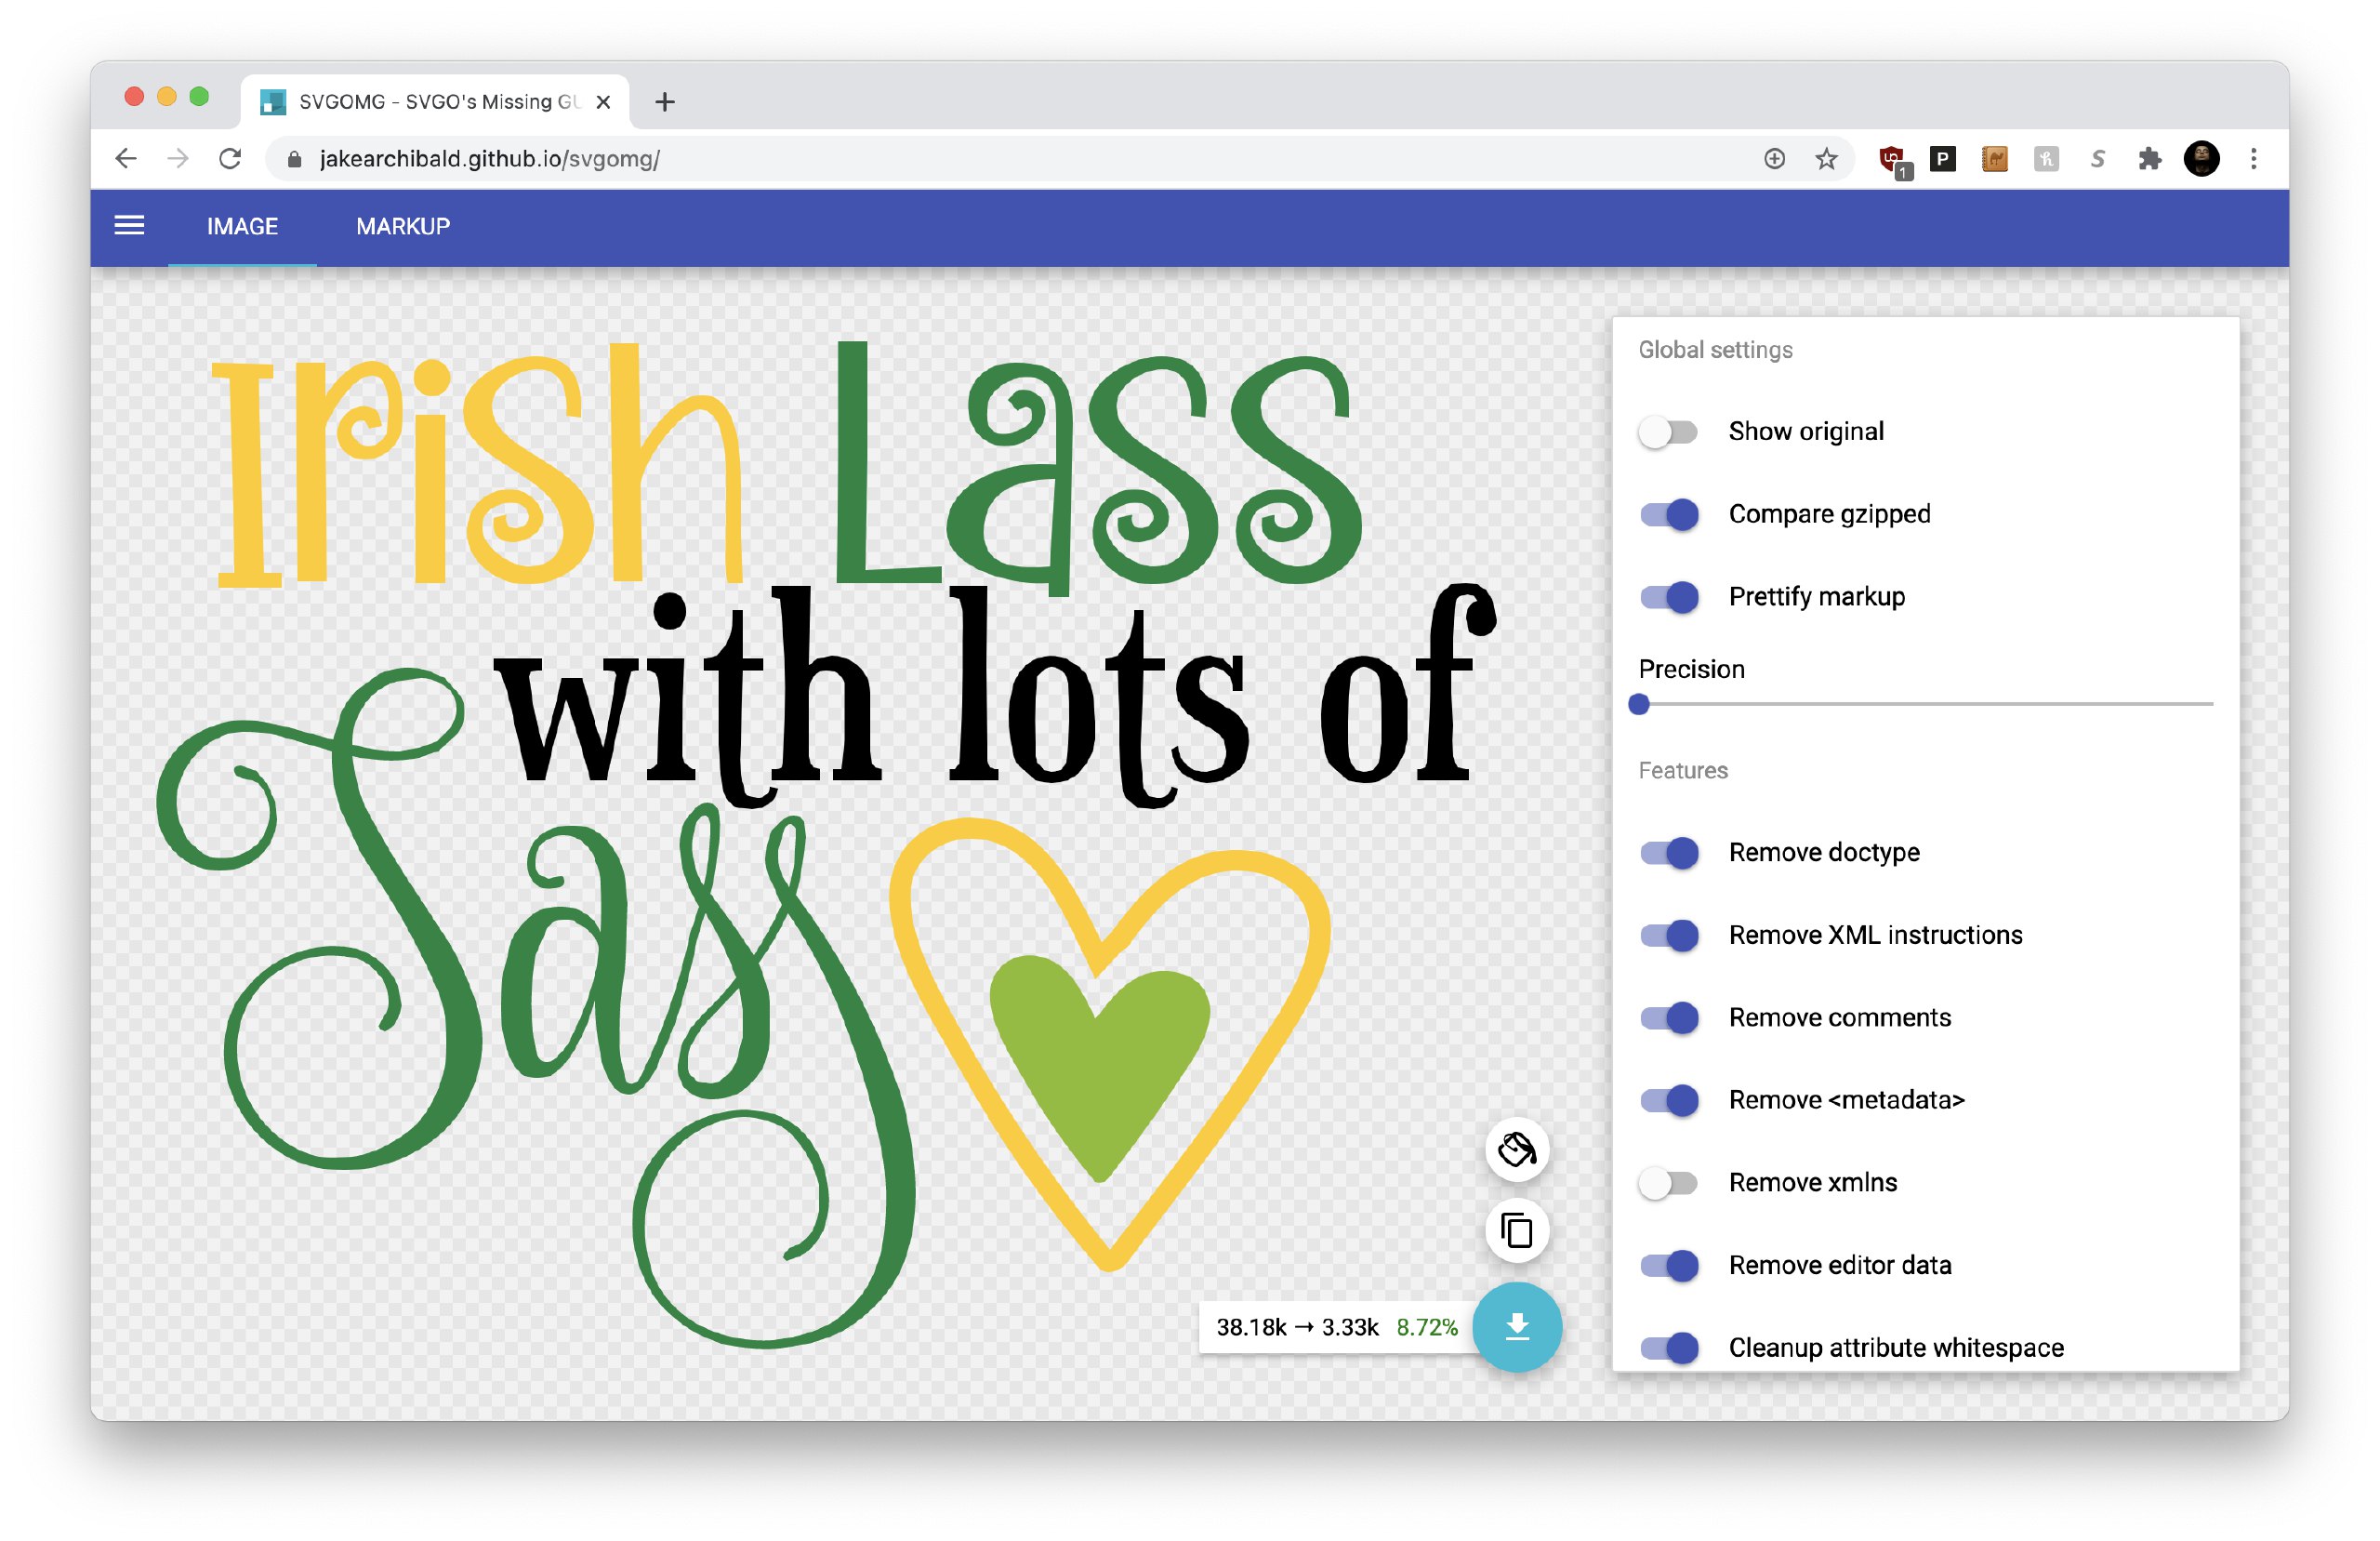
Task: Bookmark this page with star
Action: coord(1827,158)
